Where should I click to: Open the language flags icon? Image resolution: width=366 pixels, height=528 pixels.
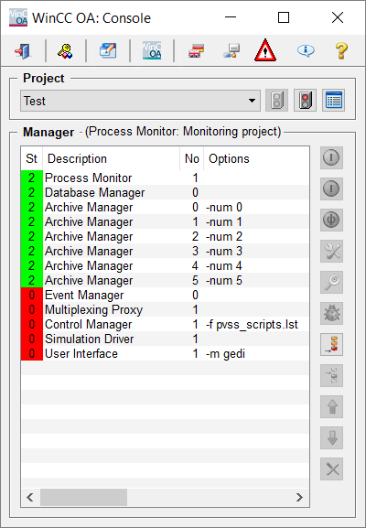point(196,51)
